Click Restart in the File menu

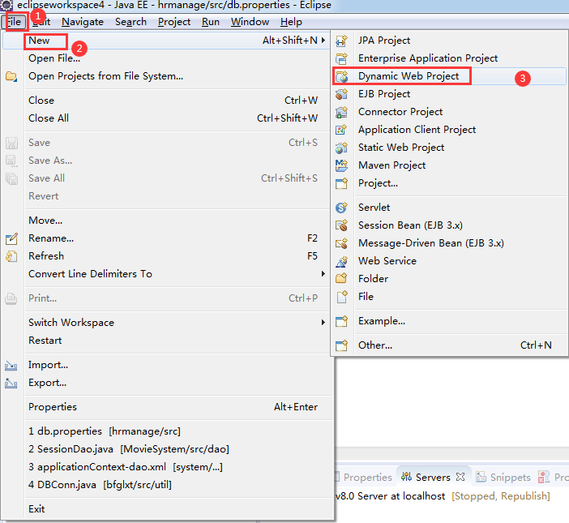click(166, 341)
